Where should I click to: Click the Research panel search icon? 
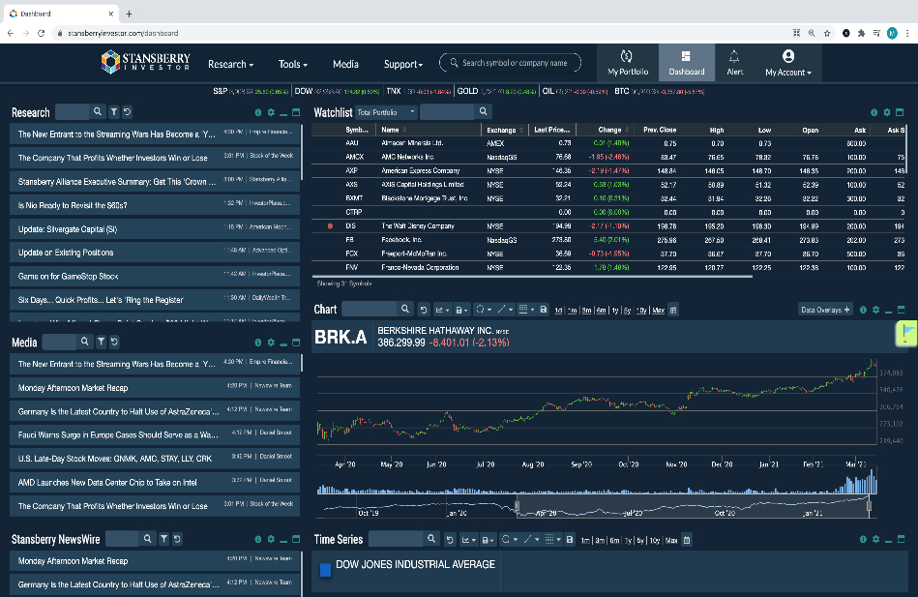[98, 111]
